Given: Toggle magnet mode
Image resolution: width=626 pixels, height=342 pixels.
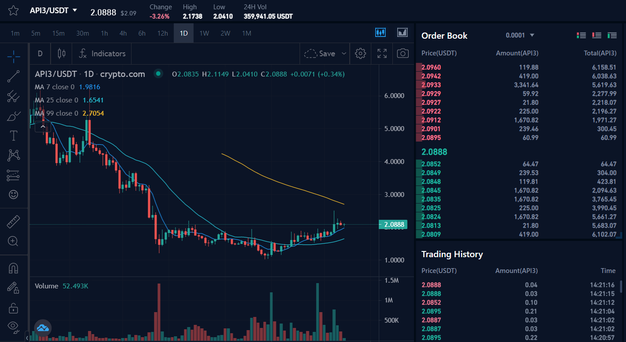Looking at the screenshot, I should pyautogui.click(x=14, y=268).
